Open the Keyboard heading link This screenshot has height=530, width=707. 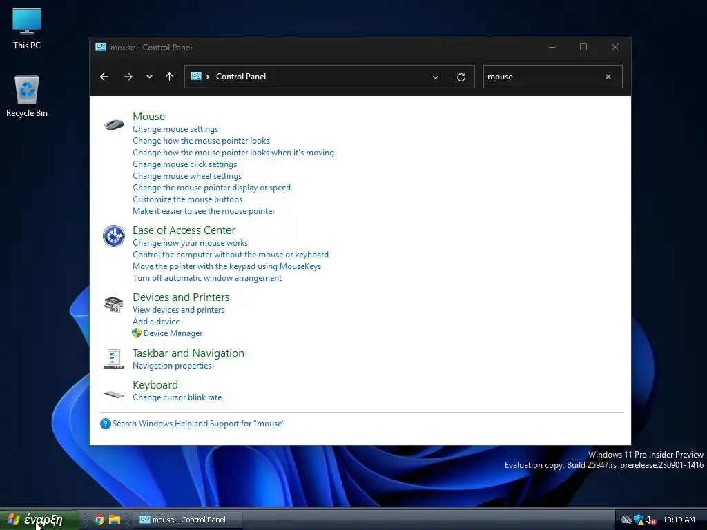155,385
